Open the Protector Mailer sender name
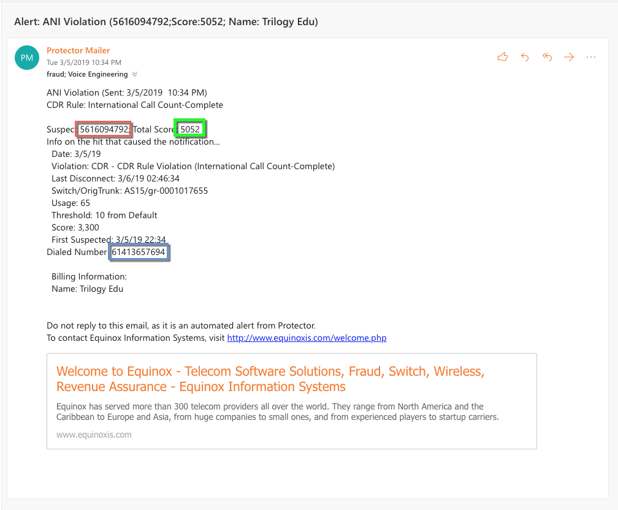Screen dimensions: 618x510 [x=78, y=50]
